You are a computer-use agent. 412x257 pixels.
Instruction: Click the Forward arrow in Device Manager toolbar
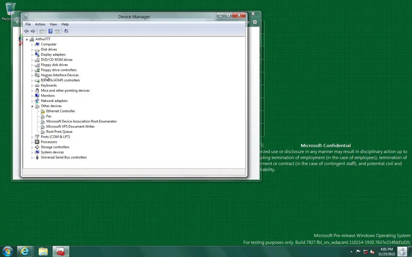pos(33,31)
